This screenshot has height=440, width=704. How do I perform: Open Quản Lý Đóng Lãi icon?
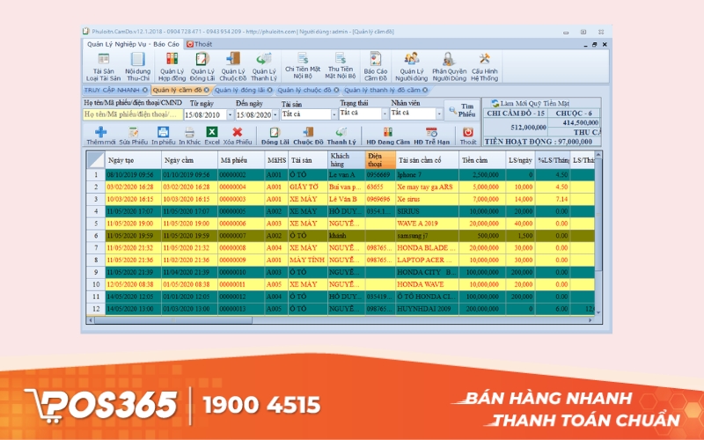[x=202, y=67]
